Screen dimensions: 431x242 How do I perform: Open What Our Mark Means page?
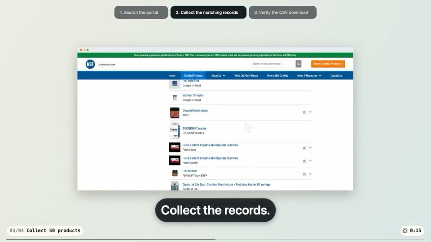246,75
